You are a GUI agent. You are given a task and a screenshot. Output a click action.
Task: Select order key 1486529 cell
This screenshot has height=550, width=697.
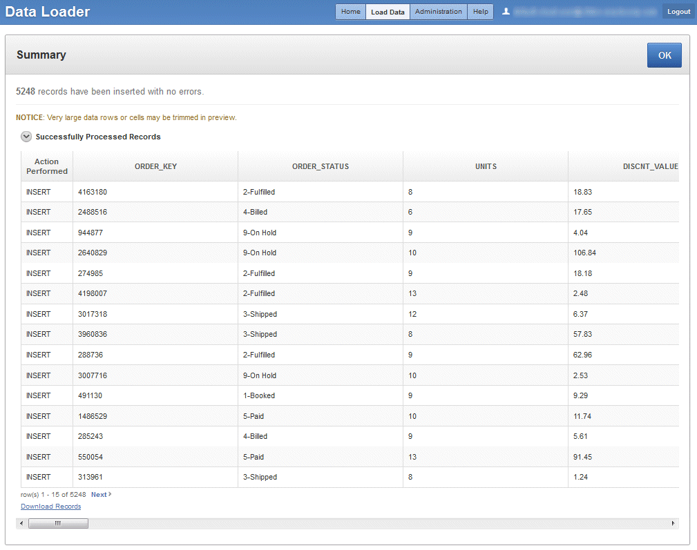(155, 416)
